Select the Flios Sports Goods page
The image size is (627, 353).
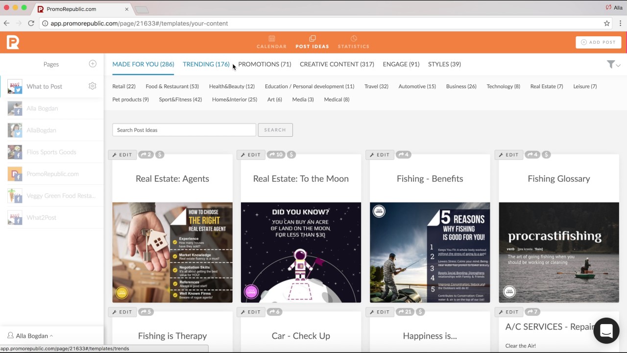pyautogui.click(x=51, y=152)
